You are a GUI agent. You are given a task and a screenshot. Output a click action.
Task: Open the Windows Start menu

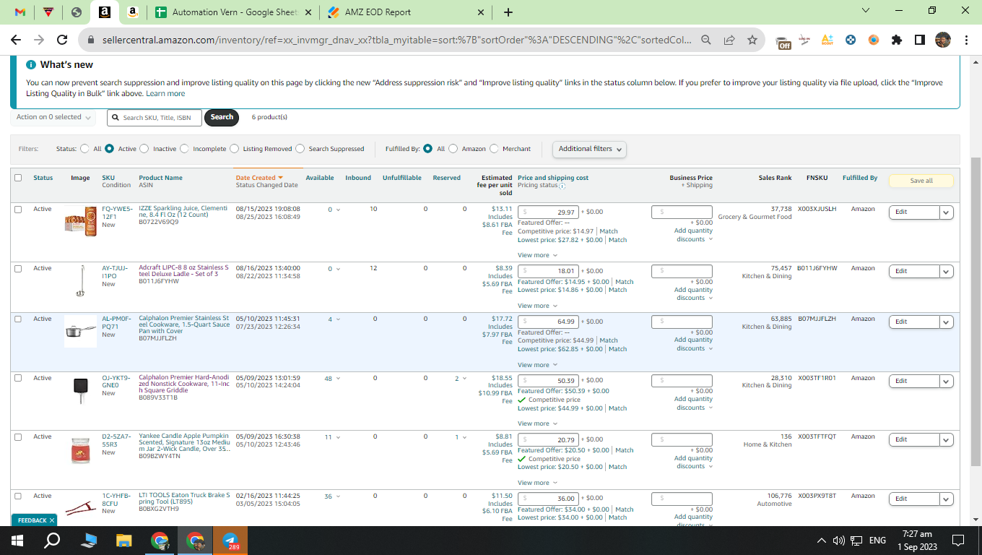pos(17,540)
